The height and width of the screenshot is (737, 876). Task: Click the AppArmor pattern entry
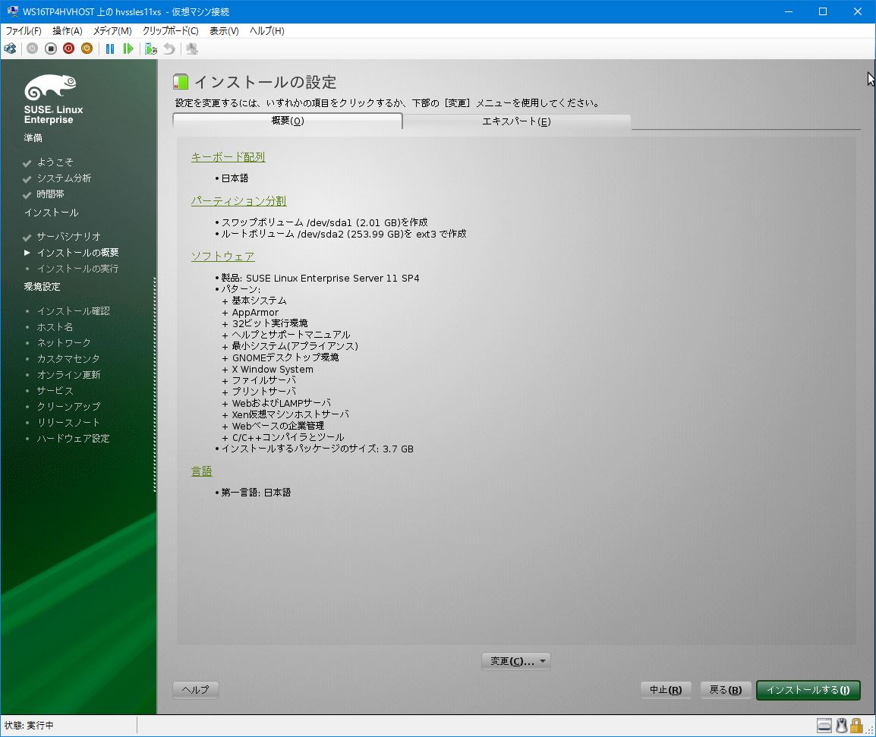point(255,313)
